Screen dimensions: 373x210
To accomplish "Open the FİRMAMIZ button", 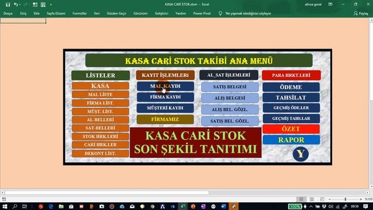I will pyautogui.click(x=166, y=119).
